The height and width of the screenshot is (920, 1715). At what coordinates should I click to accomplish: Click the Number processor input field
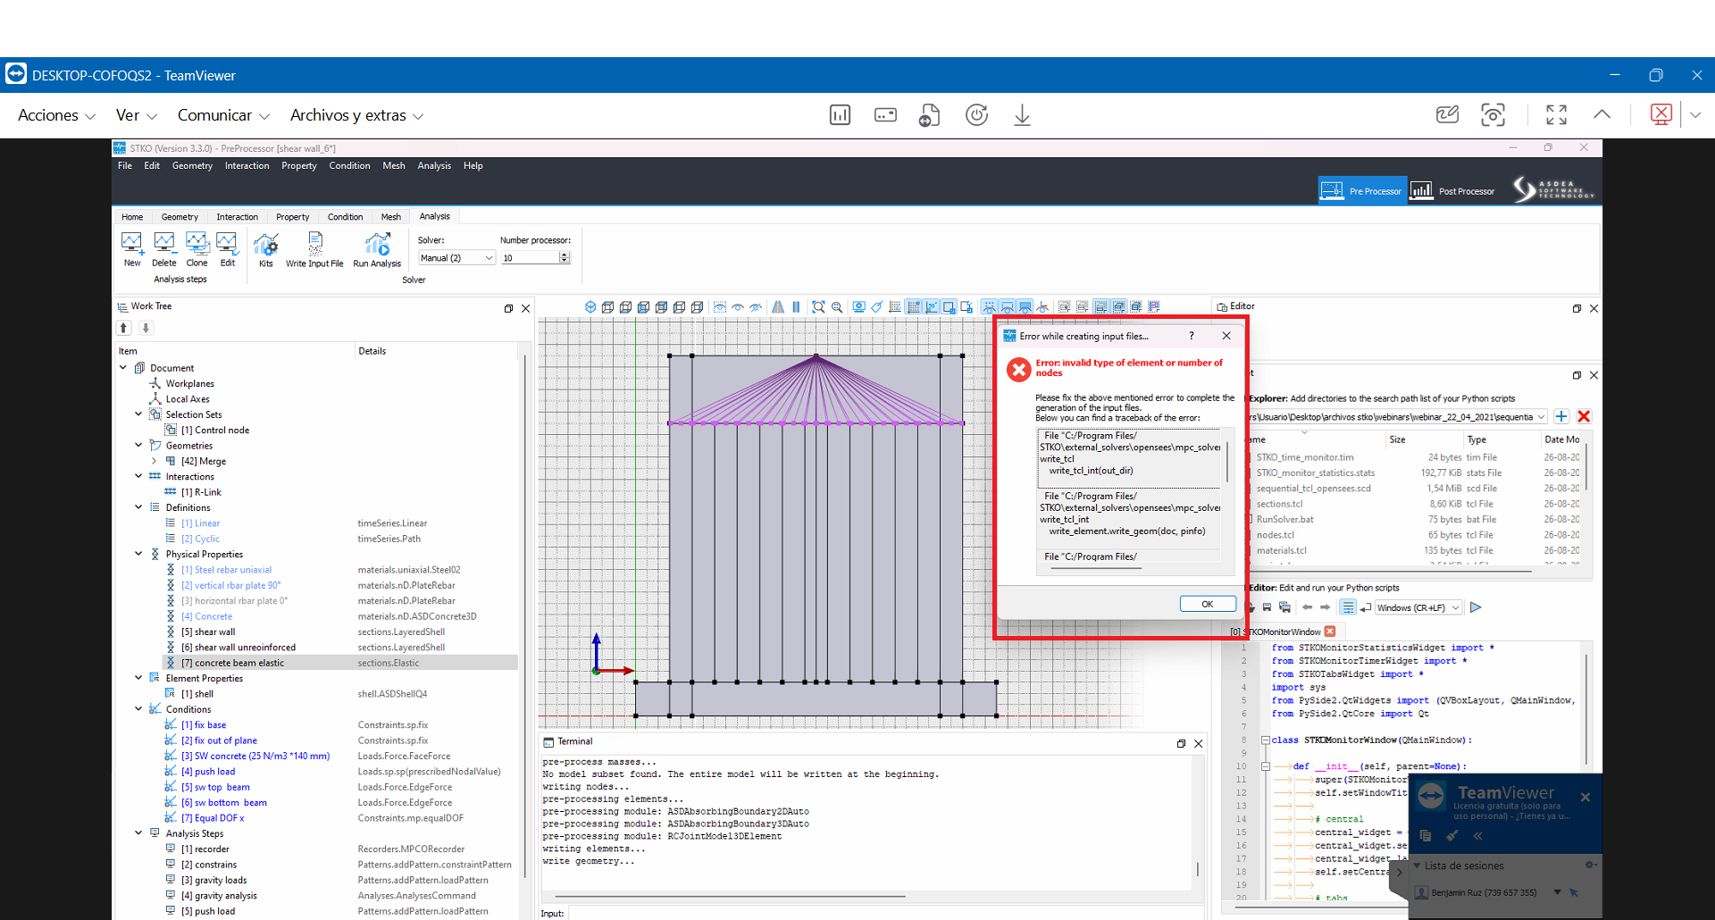tap(531, 258)
